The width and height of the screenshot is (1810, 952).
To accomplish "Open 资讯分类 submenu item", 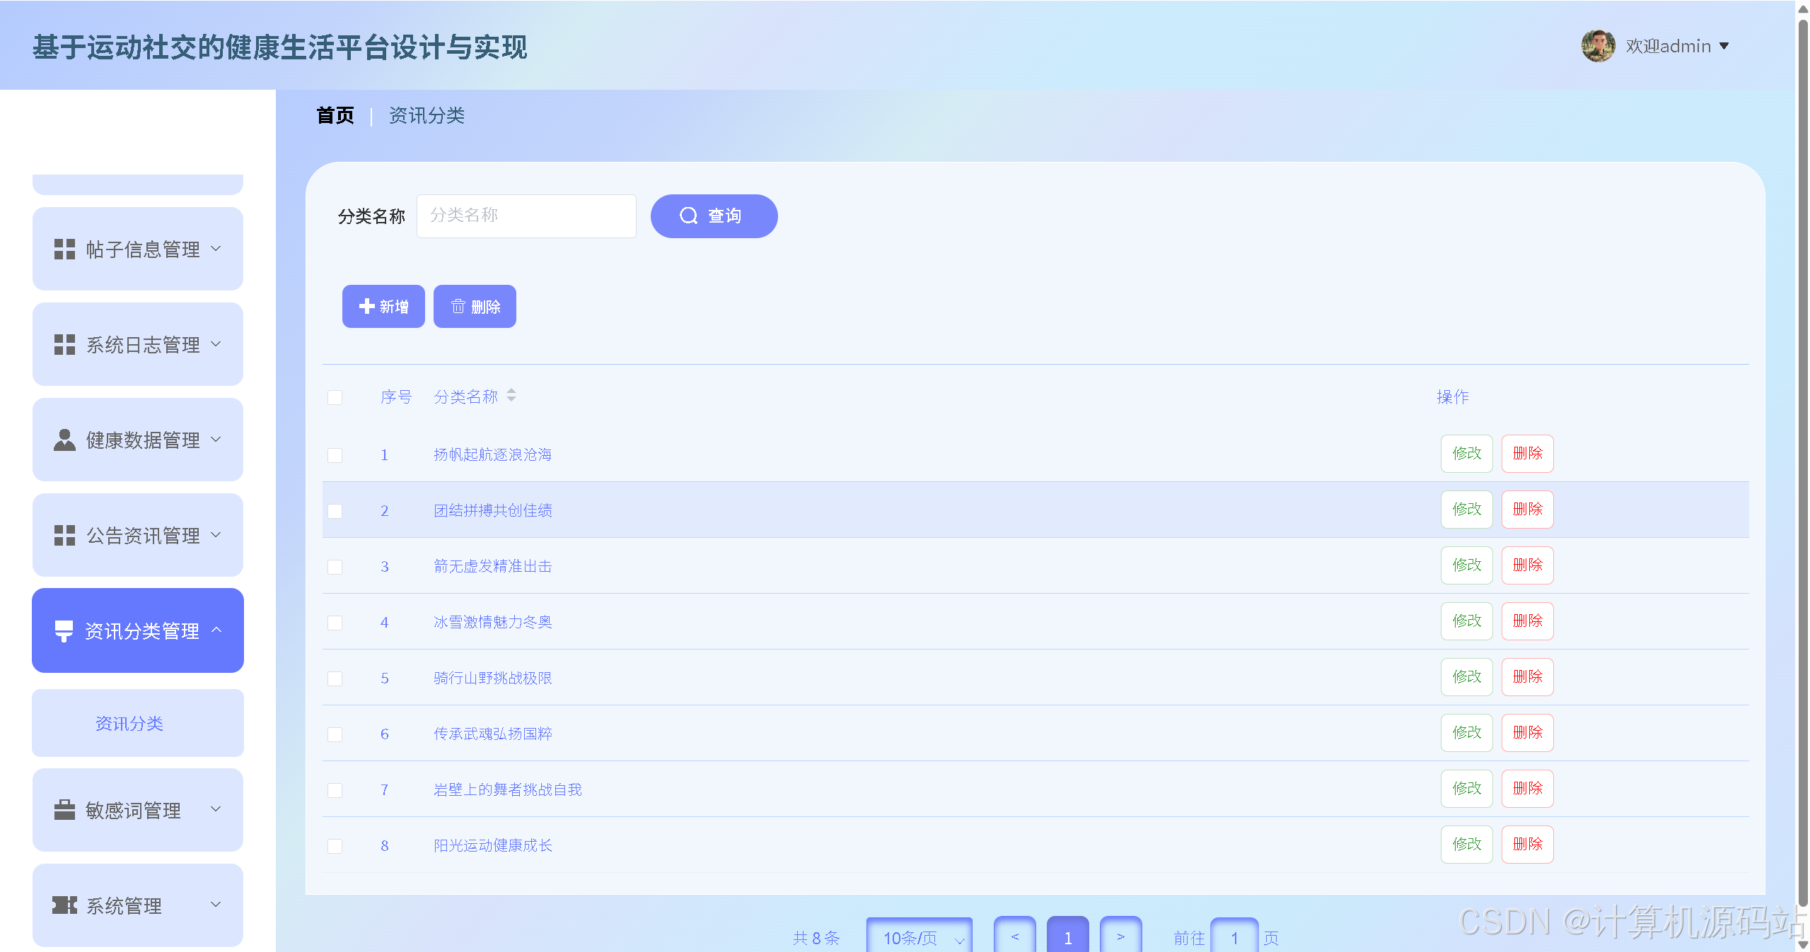I will 138,723.
